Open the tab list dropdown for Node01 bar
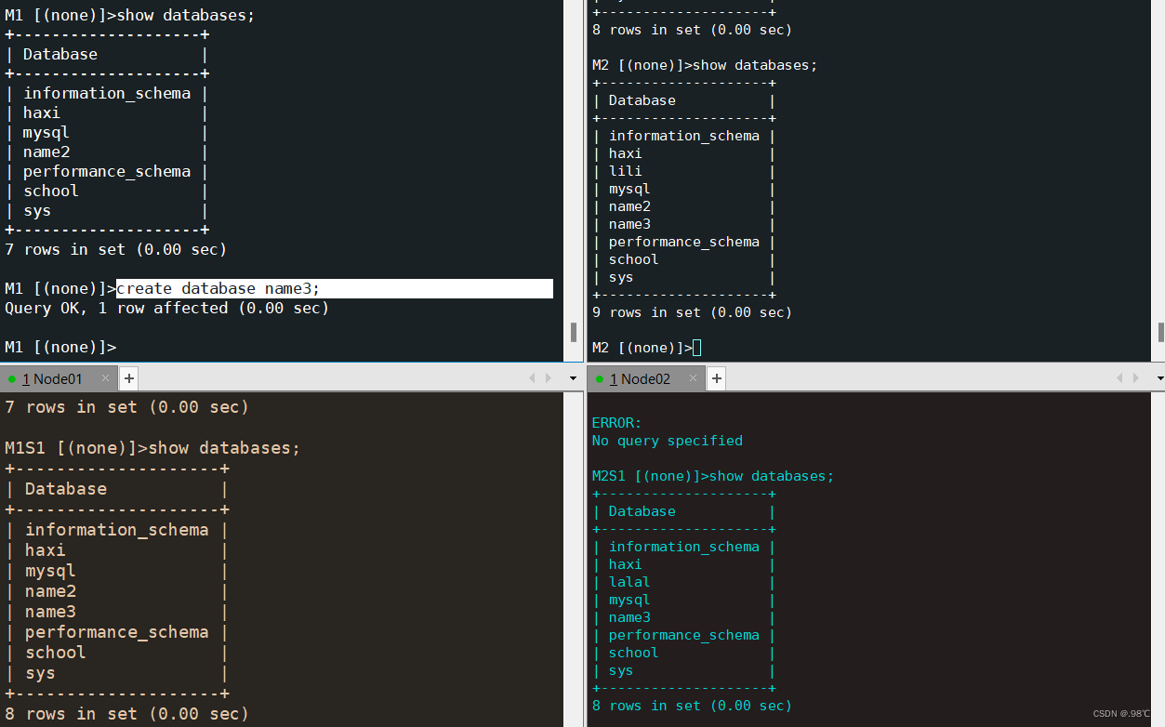Image resolution: width=1165 pixels, height=727 pixels. point(573,379)
